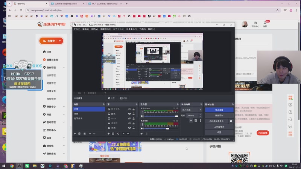Screen dimensions: 301x169
Task: Move selected source up in the sources panel
Action: [123, 134]
